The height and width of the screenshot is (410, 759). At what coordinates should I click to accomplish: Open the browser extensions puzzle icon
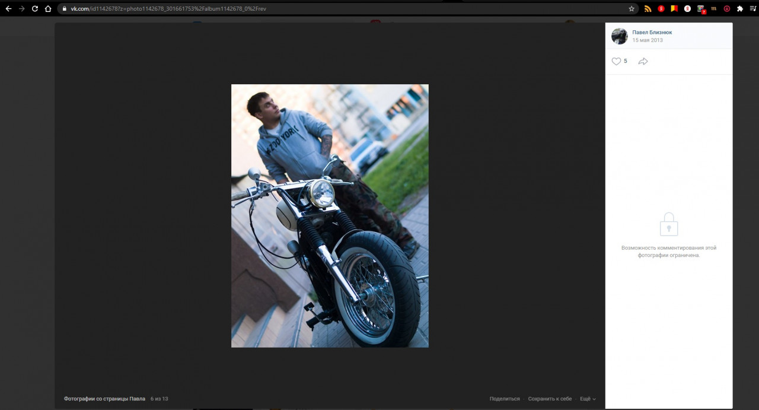(x=740, y=9)
